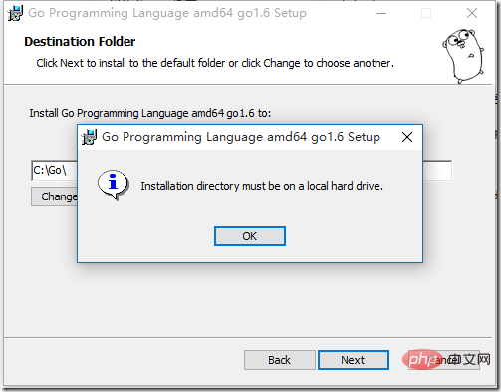Click the Change folder button

55,196
